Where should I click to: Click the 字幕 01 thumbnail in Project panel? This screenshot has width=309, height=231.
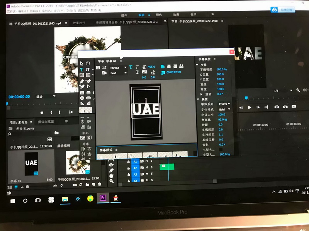tap(31, 164)
